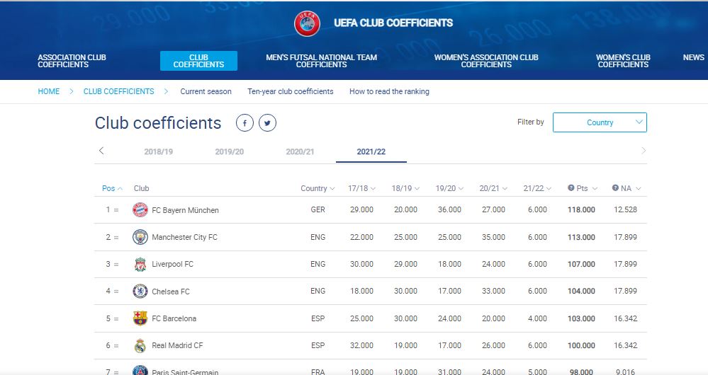The image size is (708, 375).
Task: Open the News menu item
Action: [x=694, y=57]
